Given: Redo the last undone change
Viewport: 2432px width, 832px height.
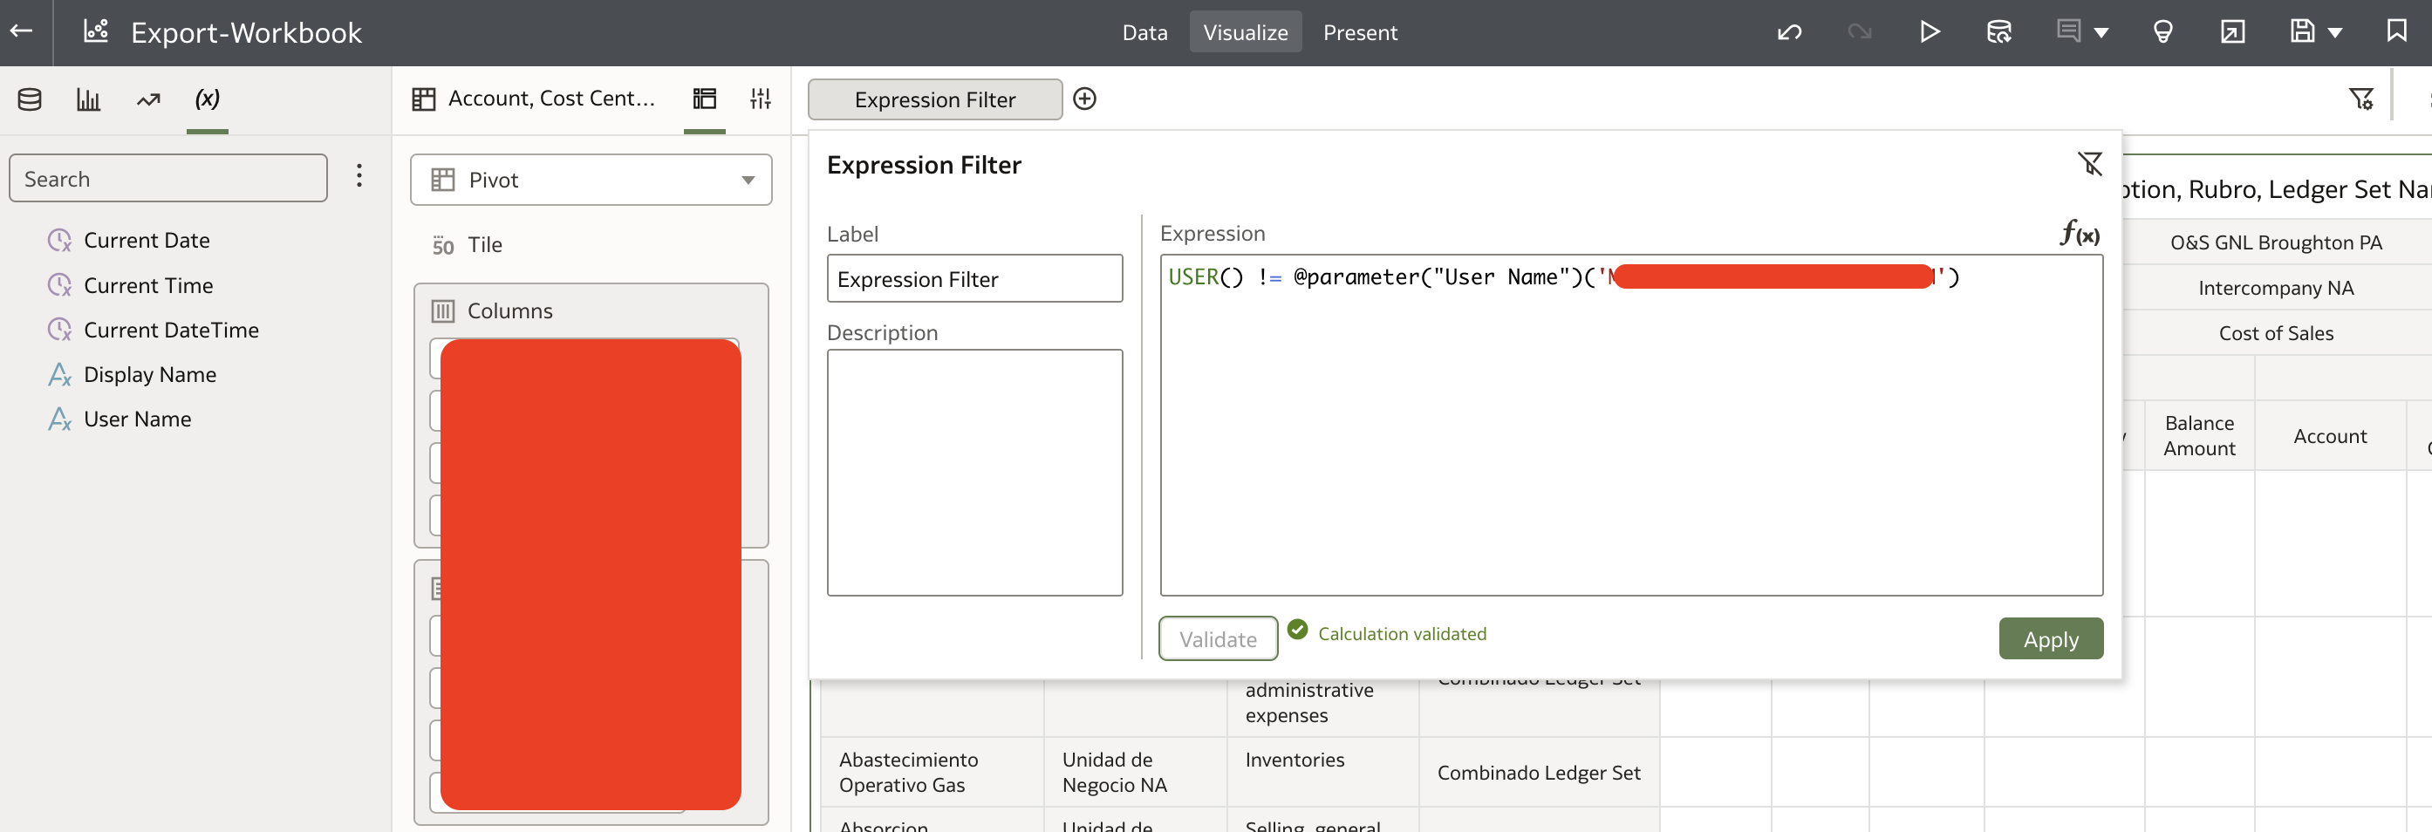Looking at the screenshot, I should pyautogui.click(x=1859, y=32).
